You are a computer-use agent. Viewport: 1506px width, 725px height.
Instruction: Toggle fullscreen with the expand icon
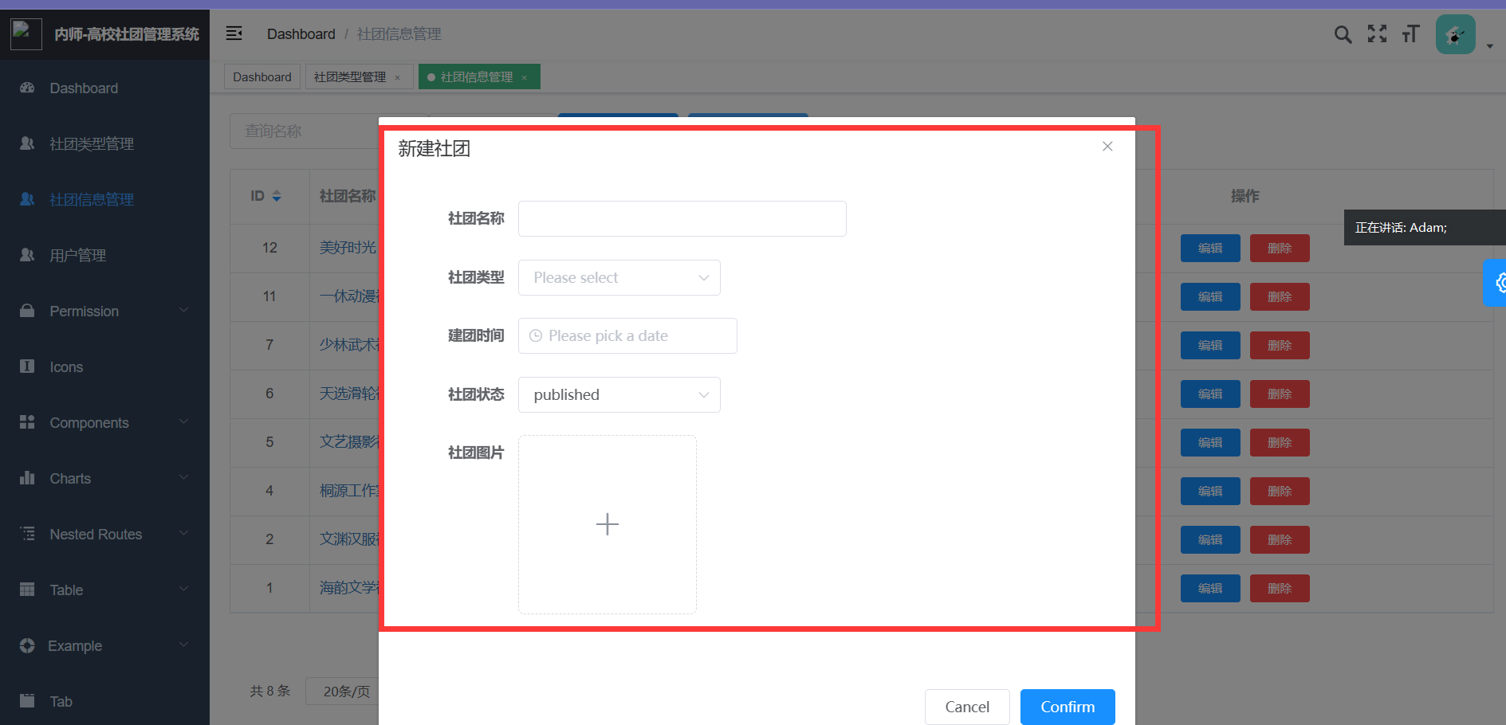(1377, 34)
